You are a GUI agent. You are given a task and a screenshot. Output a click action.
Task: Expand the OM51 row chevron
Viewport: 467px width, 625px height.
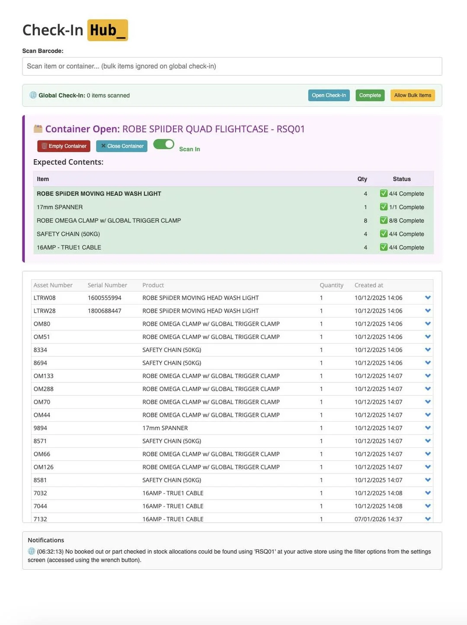click(x=428, y=337)
